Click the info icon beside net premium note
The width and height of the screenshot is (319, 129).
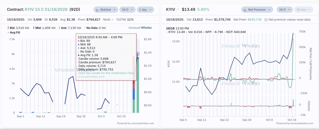(266, 20)
